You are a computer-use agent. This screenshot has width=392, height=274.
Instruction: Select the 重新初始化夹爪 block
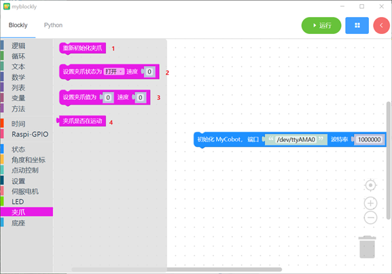(x=82, y=48)
